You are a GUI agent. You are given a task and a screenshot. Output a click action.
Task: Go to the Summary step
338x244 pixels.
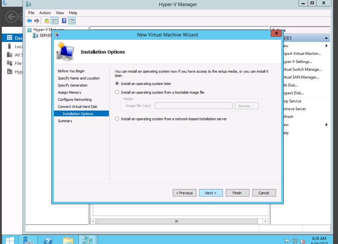pyautogui.click(x=65, y=121)
